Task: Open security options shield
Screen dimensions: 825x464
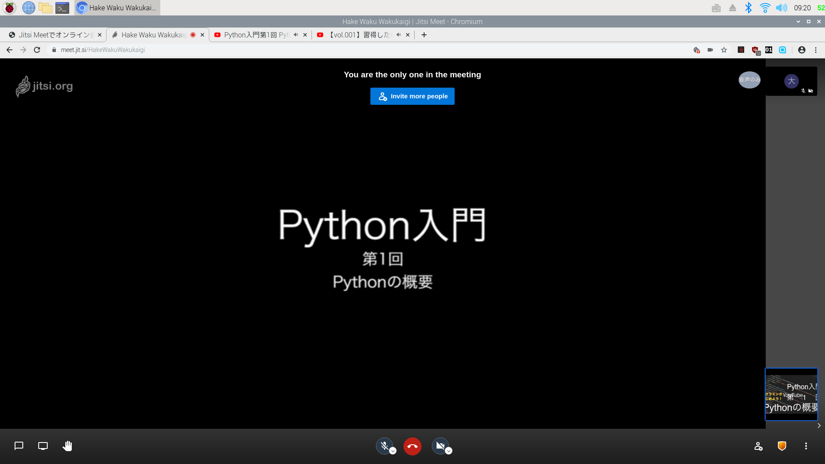Action: click(782, 446)
